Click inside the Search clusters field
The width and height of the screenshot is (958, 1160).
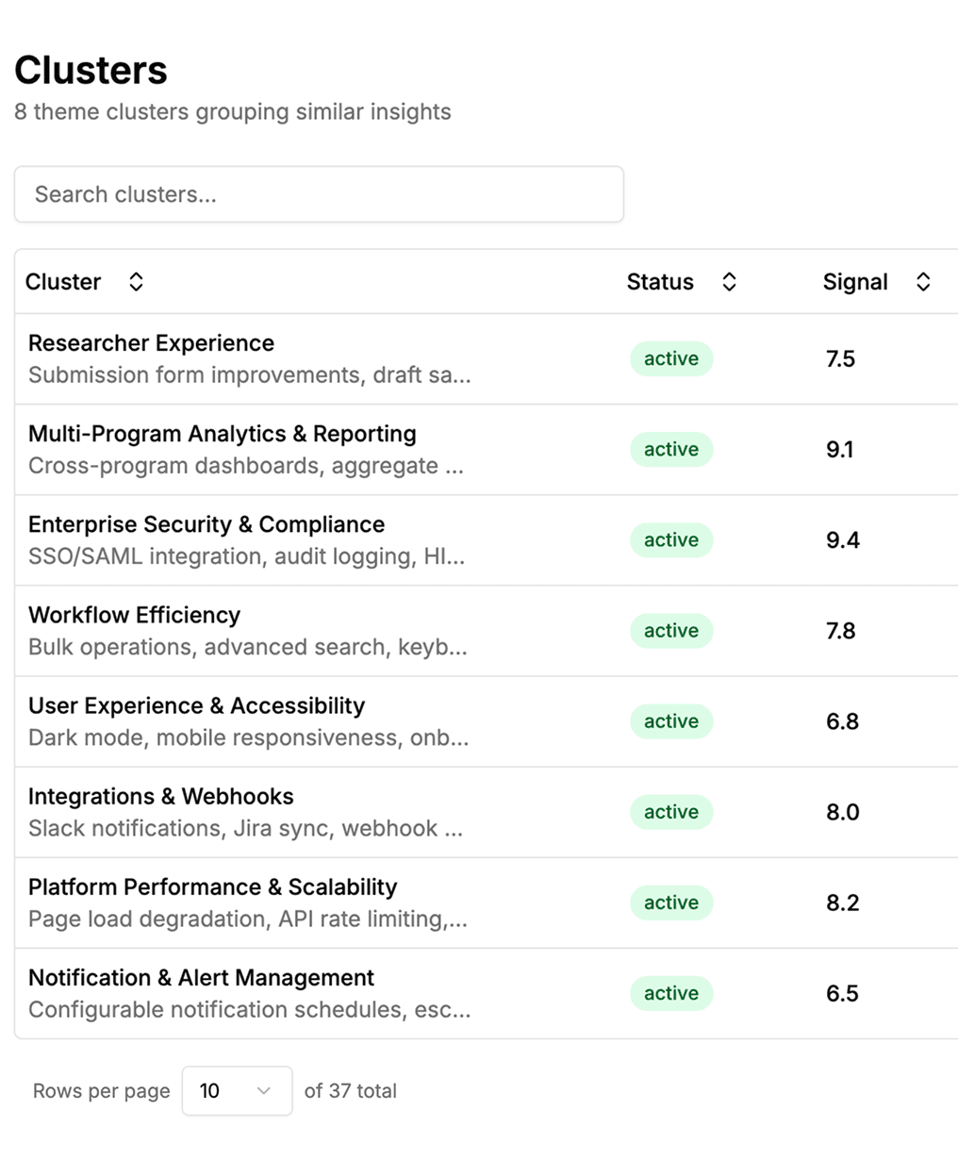tap(319, 194)
